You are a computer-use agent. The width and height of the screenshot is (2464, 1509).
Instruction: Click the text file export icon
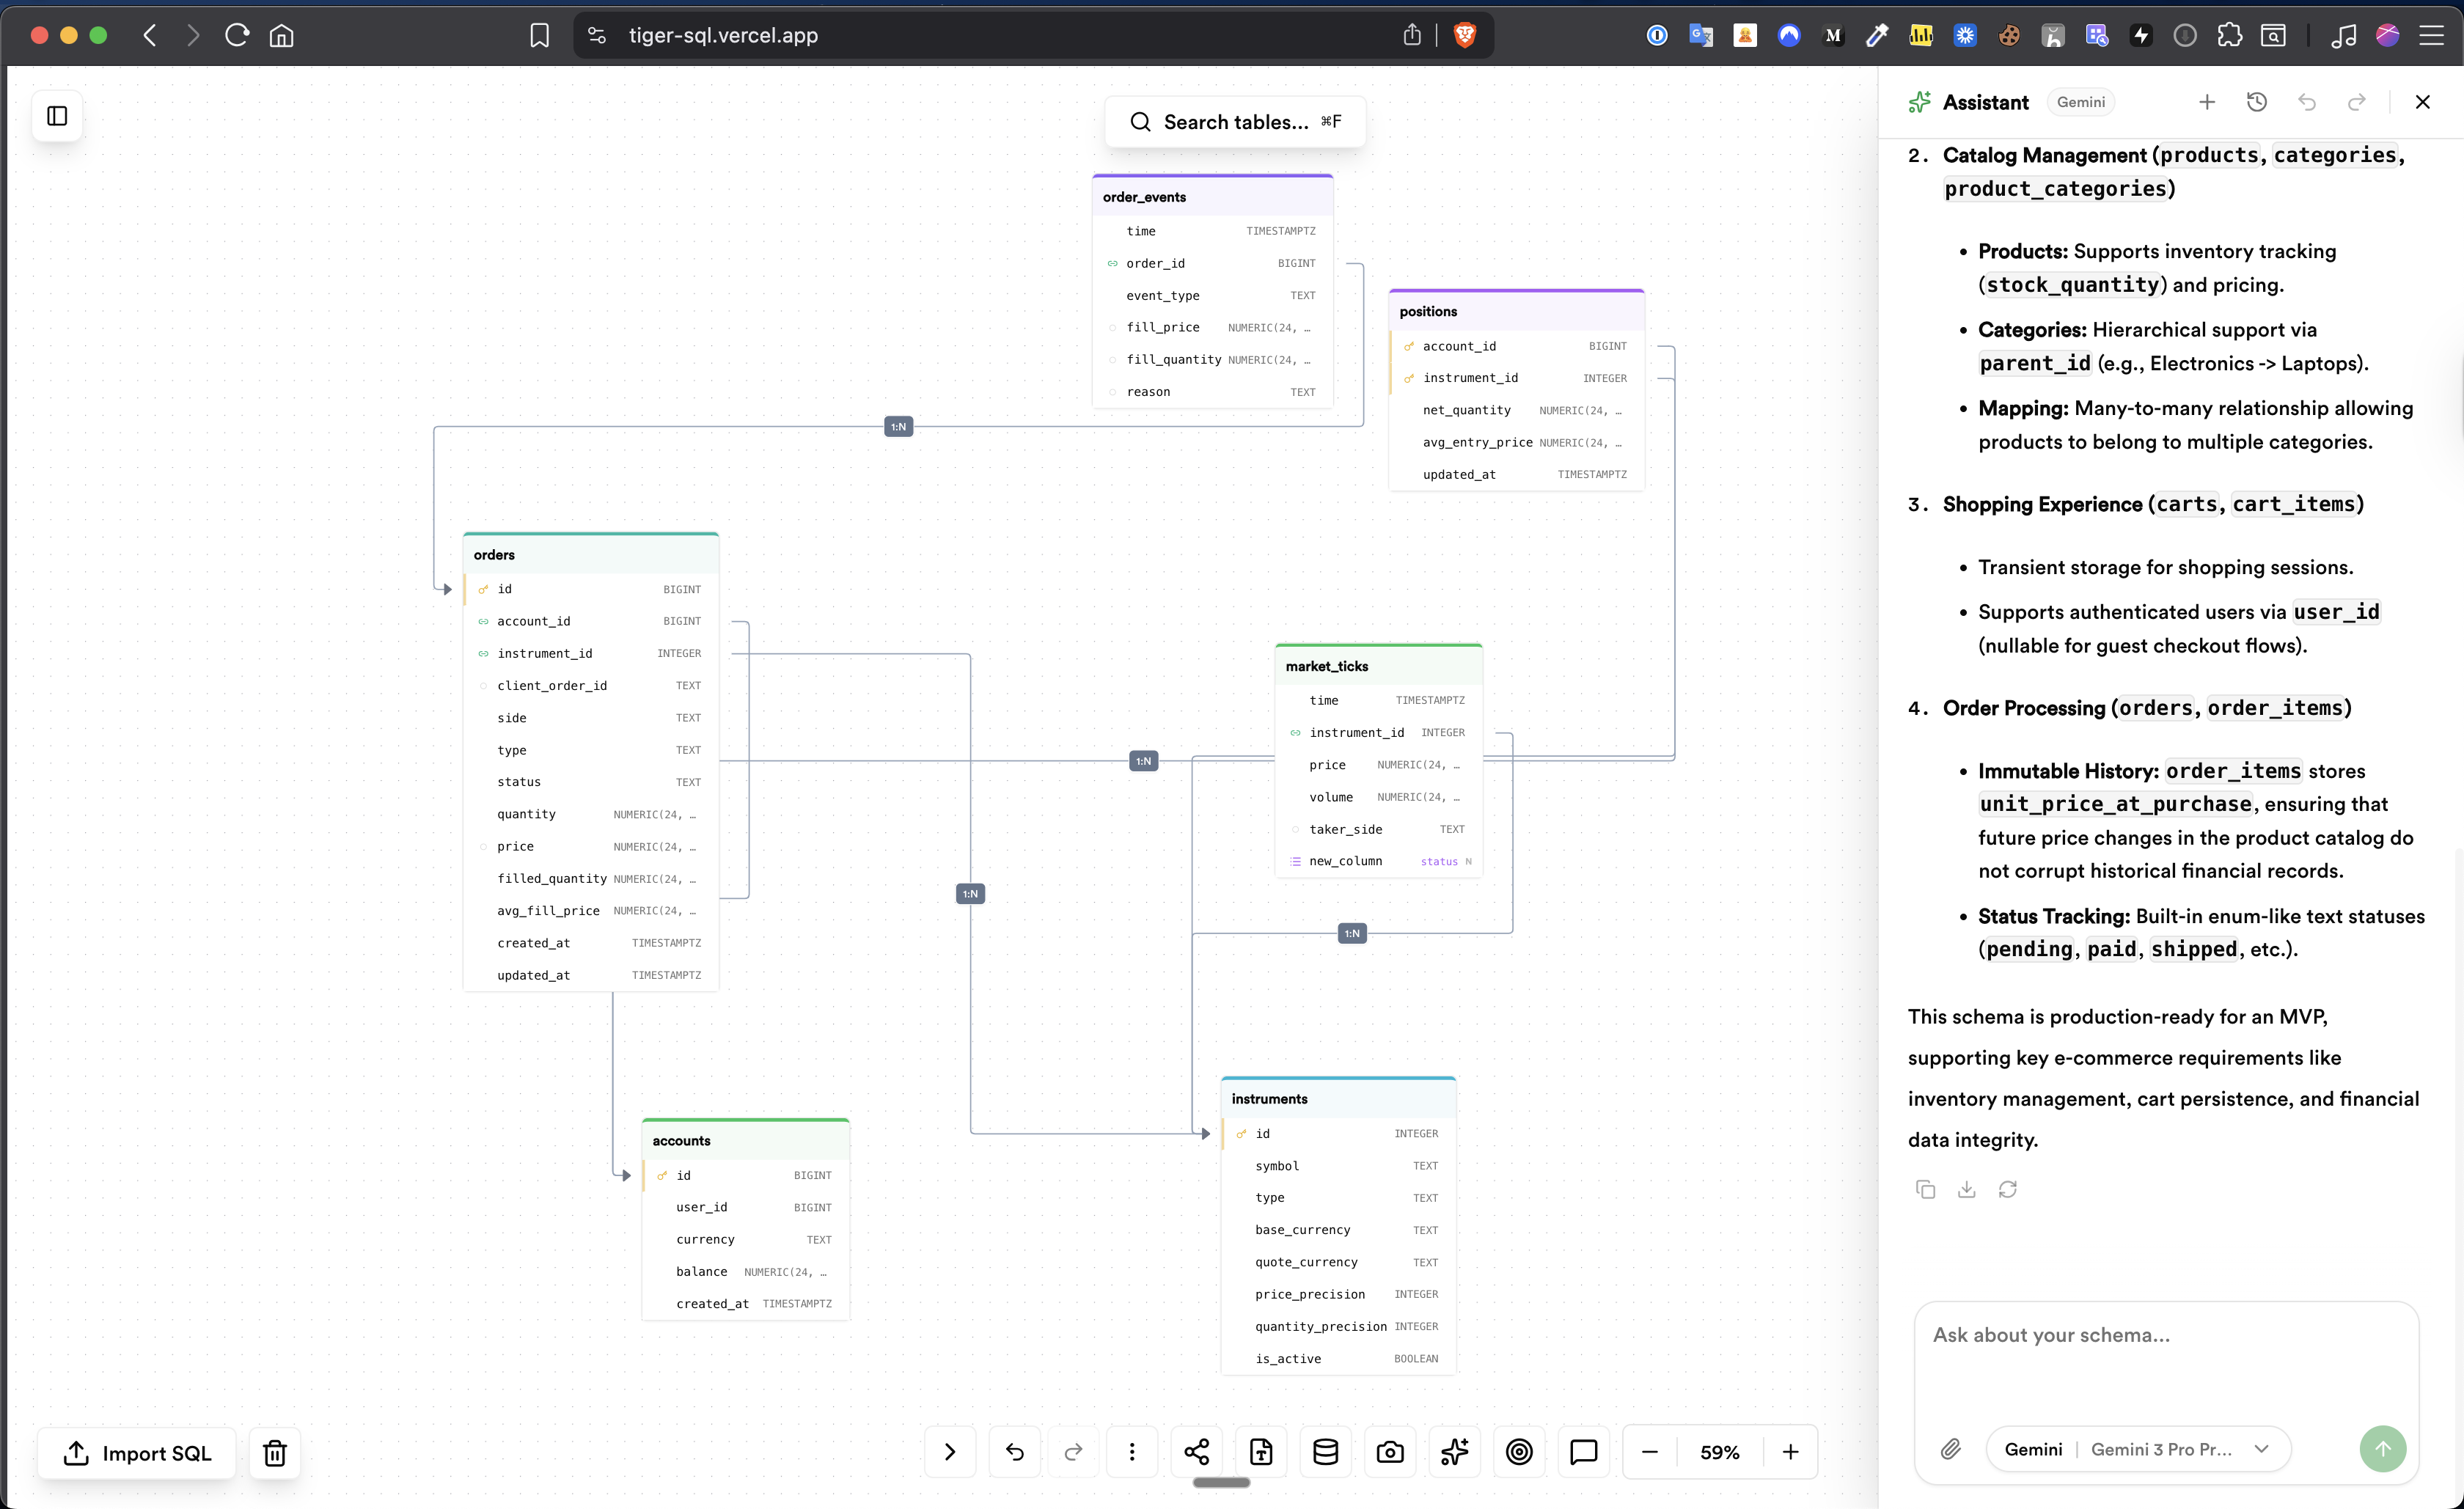click(x=1261, y=1452)
